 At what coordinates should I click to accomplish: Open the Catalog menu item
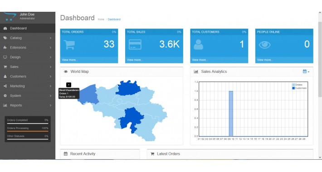pos(28,38)
